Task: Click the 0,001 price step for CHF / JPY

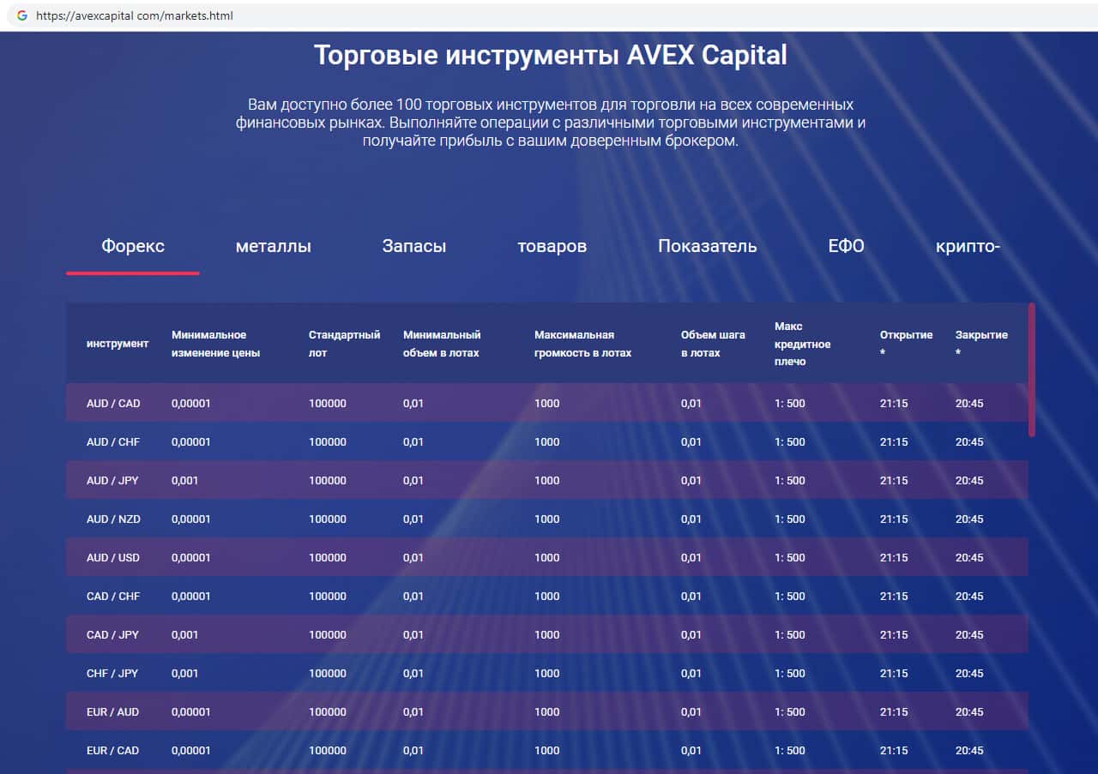Action: coord(184,673)
